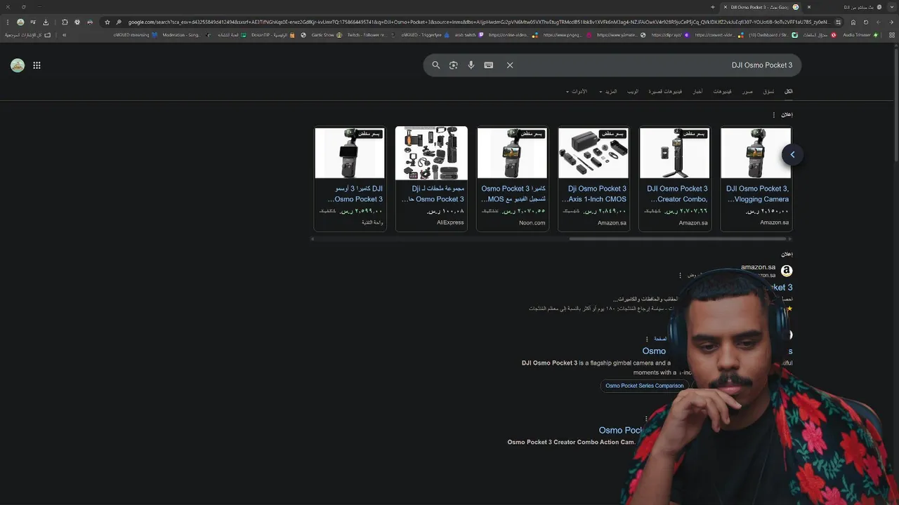Image resolution: width=899 pixels, height=505 pixels.
Task: Open the AliExpress accessories kit product card
Action: (x=431, y=178)
